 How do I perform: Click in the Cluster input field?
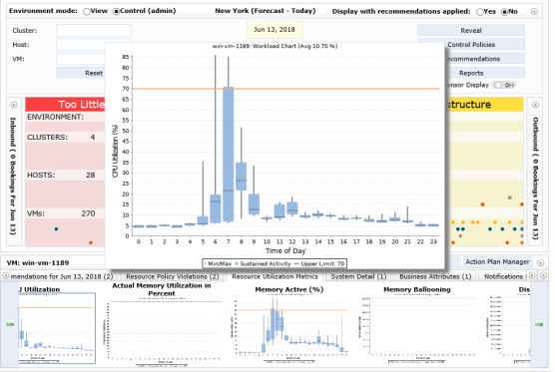click(x=94, y=30)
